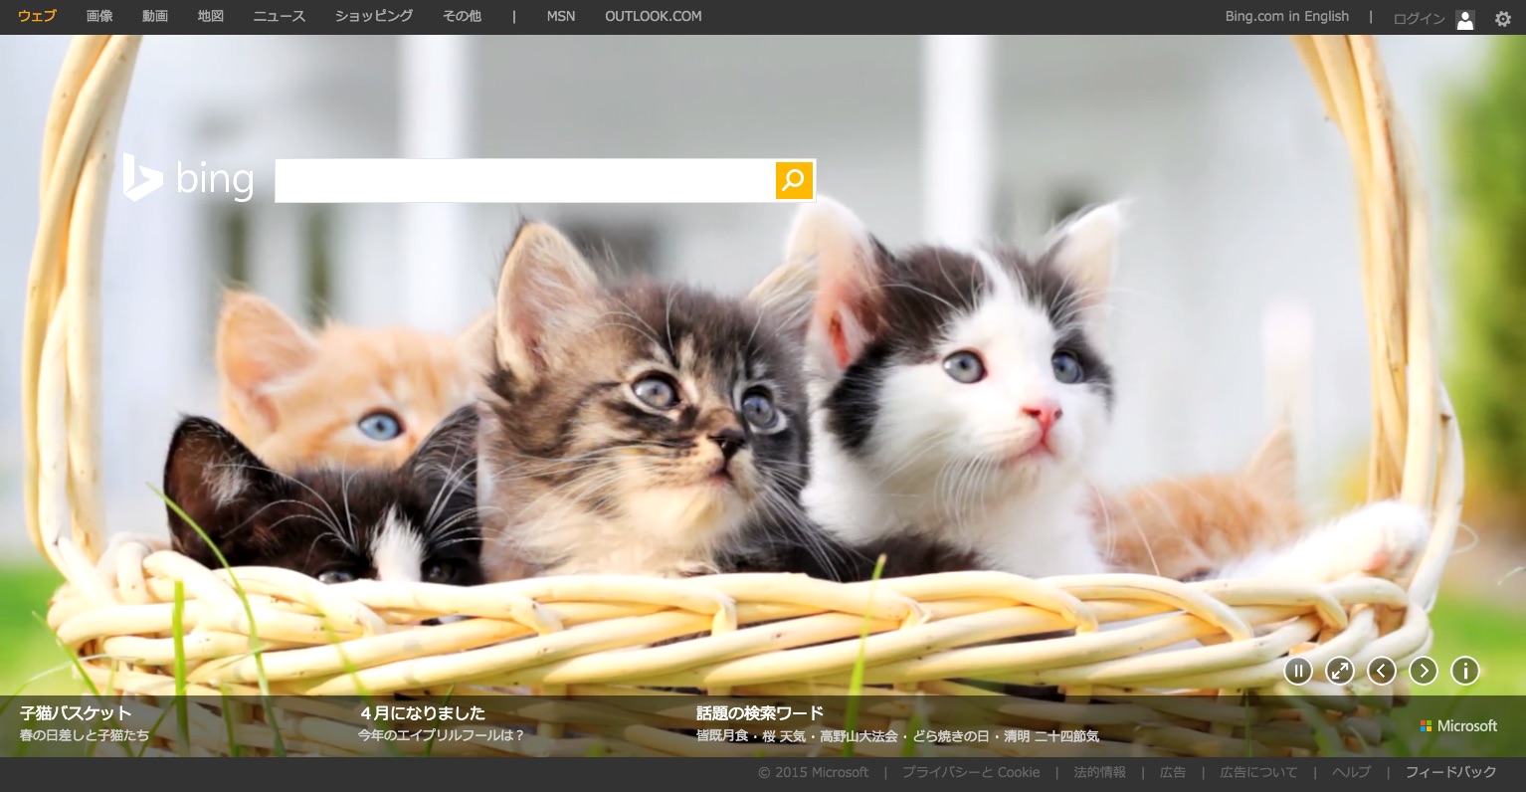Viewport: 1526px width, 792px height.
Task: Open the フィードバック link
Action: coord(1450,772)
